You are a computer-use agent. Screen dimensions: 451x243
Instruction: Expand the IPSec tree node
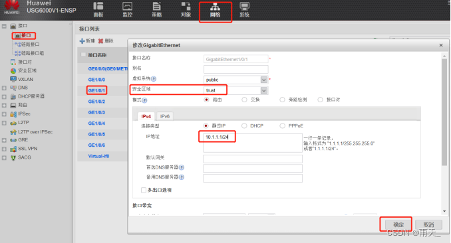4,114
